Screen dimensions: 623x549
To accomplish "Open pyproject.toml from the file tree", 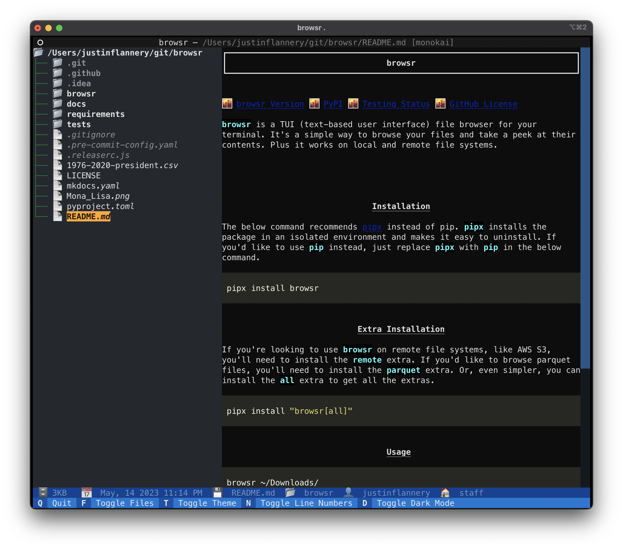I will (100, 206).
